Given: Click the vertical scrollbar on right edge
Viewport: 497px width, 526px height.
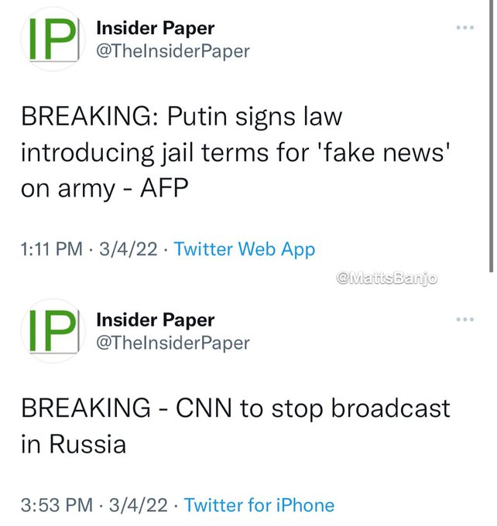Looking at the screenshot, I should 491,136.
